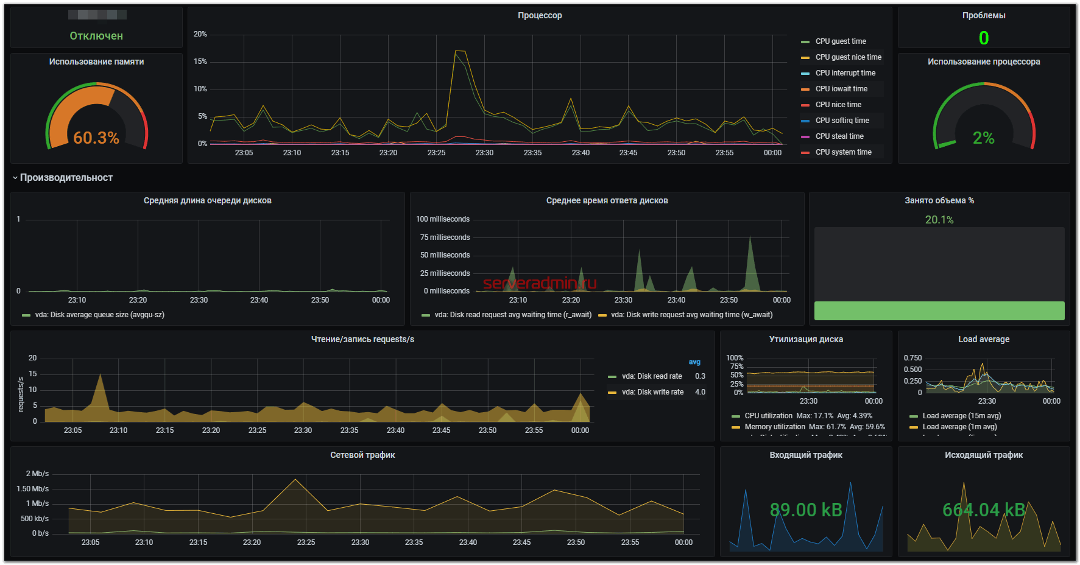Click the Disk average queue size legend marker
Image resolution: width=1080 pixels, height=565 pixels.
pyautogui.click(x=26, y=315)
